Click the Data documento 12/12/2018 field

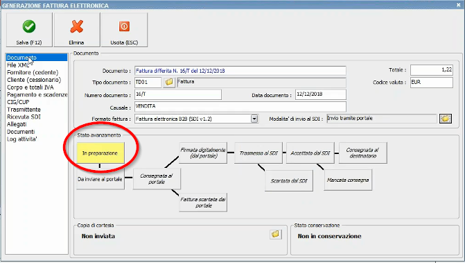pos(321,94)
